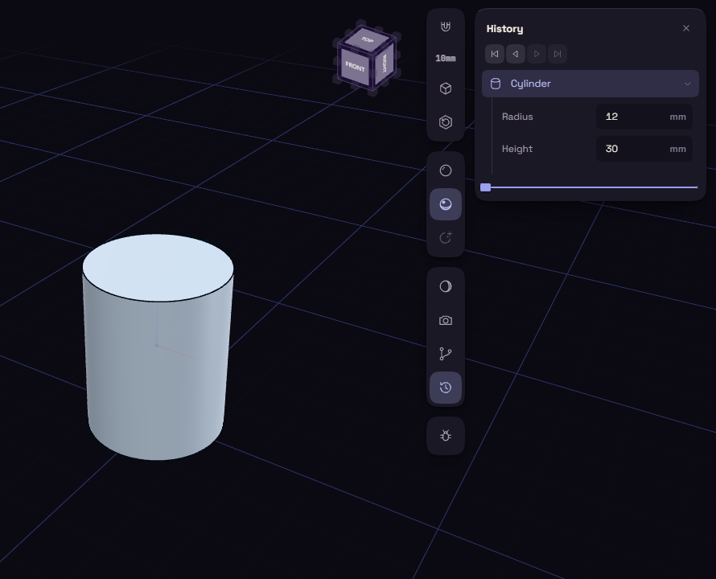Image resolution: width=716 pixels, height=579 pixels.
Task: Click the FRONT face of view cube
Action: pyautogui.click(x=356, y=67)
